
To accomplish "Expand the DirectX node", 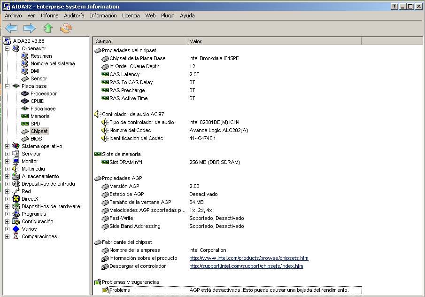I will [8, 199].
